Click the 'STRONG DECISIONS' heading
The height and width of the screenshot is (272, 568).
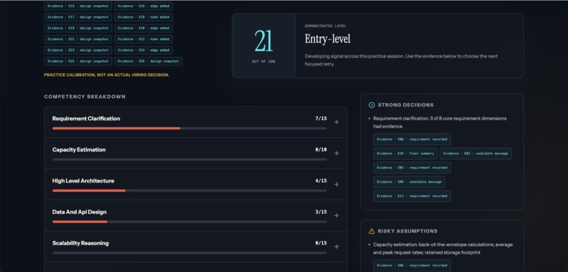(x=406, y=105)
